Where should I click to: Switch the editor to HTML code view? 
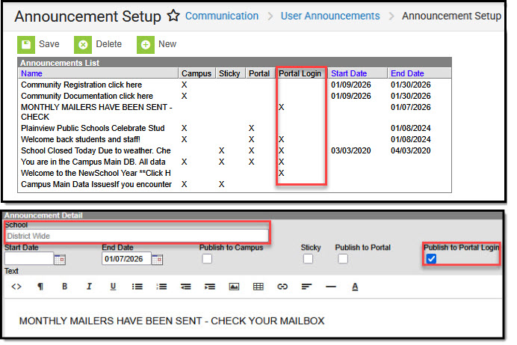coord(16,287)
